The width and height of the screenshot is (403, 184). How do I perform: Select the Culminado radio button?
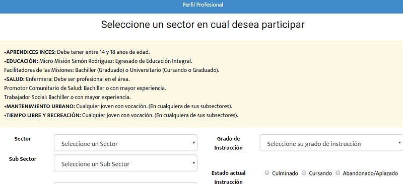point(267,173)
